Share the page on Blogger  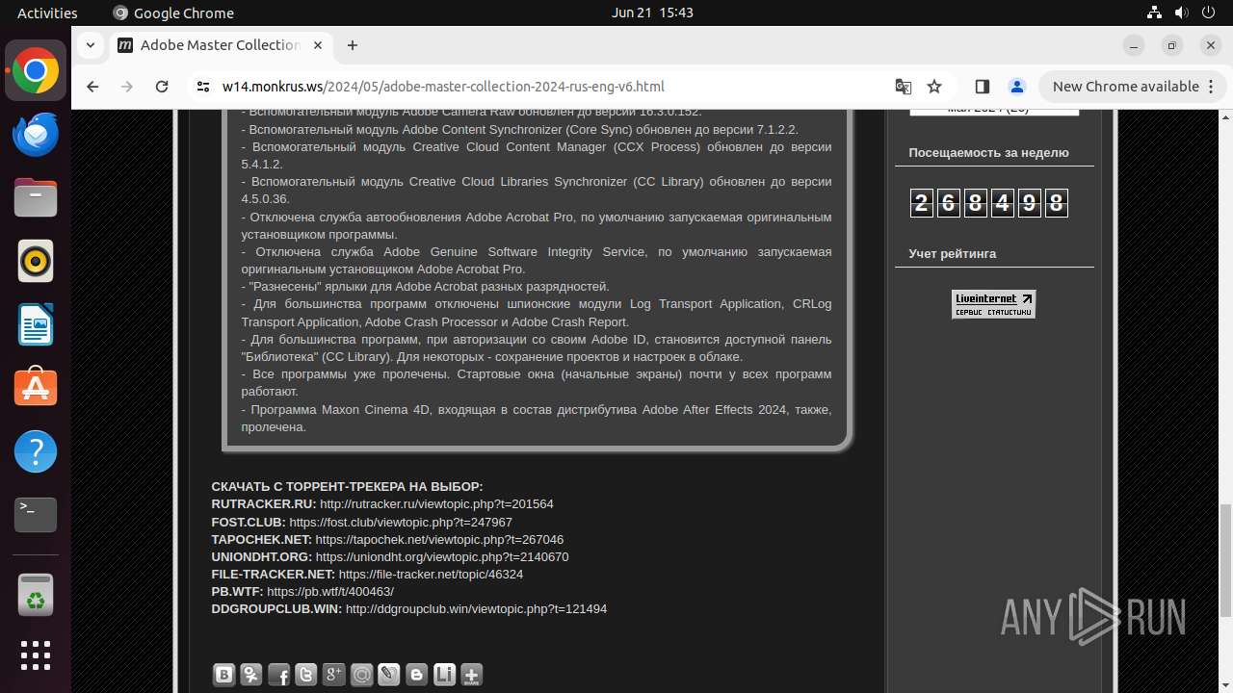417,675
